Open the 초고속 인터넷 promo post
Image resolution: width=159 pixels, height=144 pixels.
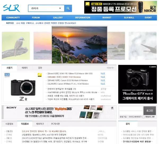pyautogui.click(x=44, y=131)
